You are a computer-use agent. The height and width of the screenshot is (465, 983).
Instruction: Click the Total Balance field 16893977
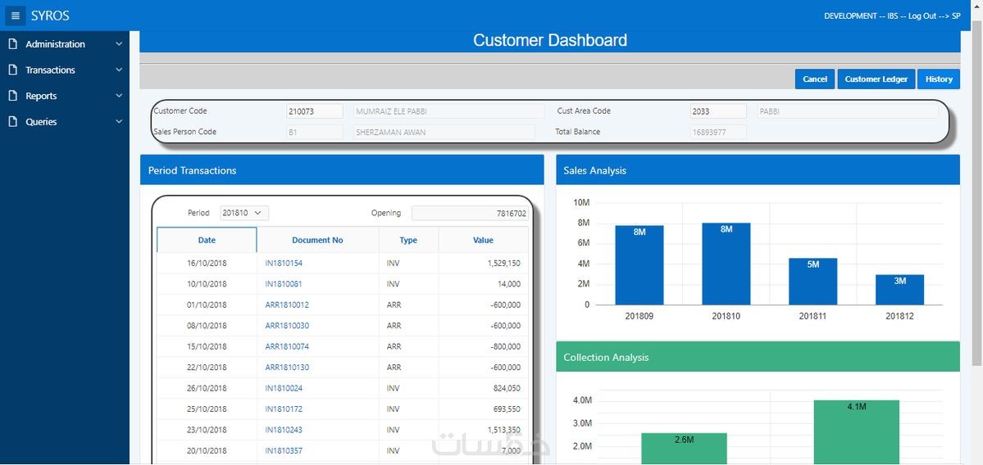tap(718, 132)
